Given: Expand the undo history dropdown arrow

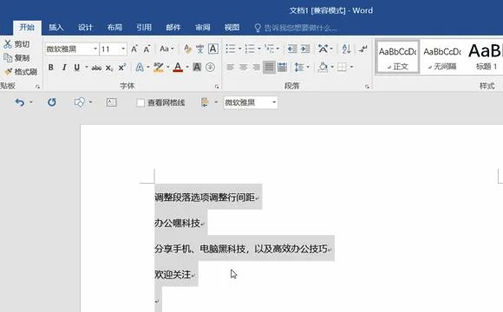Looking at the screenshot, I should point(31,102).
